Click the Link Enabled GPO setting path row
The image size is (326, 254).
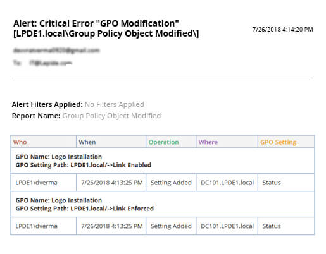pyautogui.click(x=163, y=160)
